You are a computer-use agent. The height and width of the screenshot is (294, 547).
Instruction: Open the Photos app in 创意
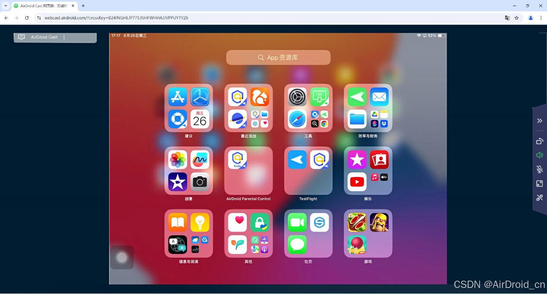tap(178, 160)
